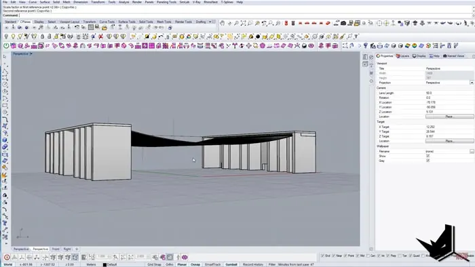Add a new viewport tab with plus

coord(77,249)
